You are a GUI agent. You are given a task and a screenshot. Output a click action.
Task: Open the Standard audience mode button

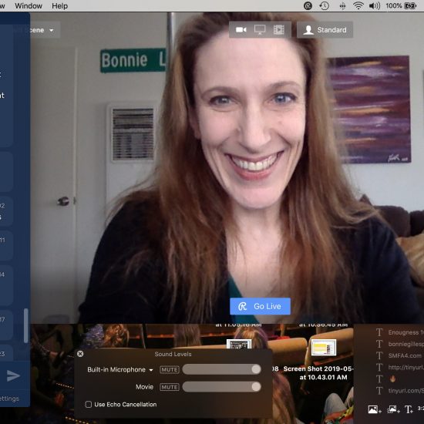(x=325, y=30)
